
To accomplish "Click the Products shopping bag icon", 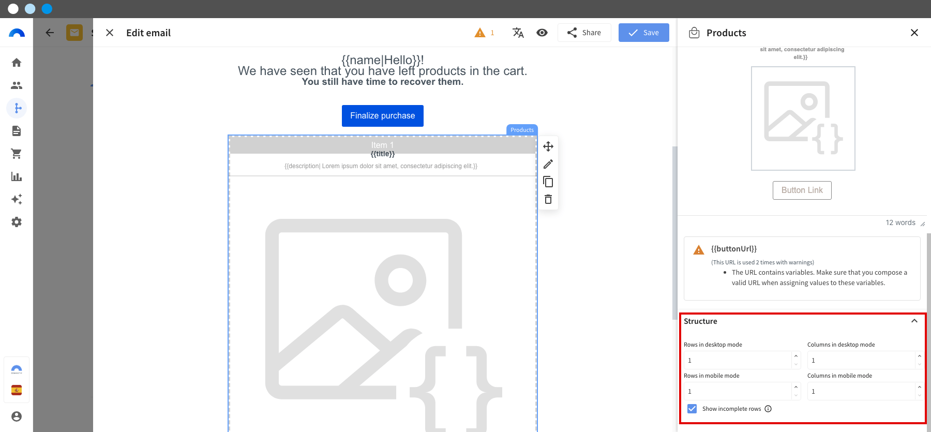I will click(694, 33).
